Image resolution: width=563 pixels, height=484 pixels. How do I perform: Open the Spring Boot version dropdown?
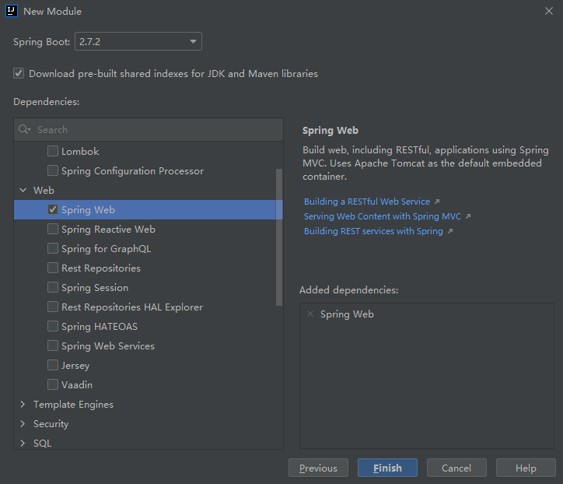tap(138, 41)
